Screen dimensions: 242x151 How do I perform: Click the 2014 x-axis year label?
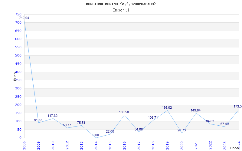[x=96, y=146]
